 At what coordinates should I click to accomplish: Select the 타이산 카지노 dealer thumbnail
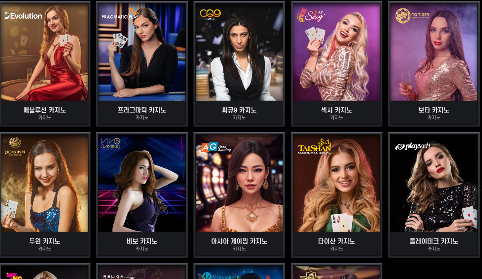coord(337,183)
